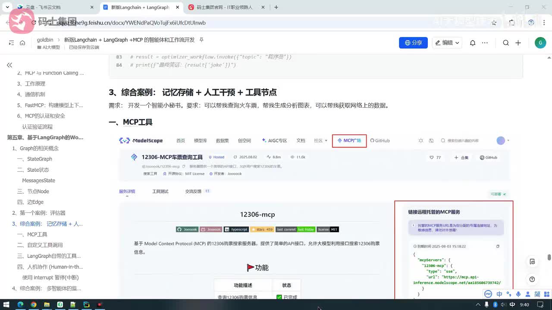Toggle 简 simplified Chinese on iFLY toolbar
Viewport: 552px width, 310px height.
[537, 294]
